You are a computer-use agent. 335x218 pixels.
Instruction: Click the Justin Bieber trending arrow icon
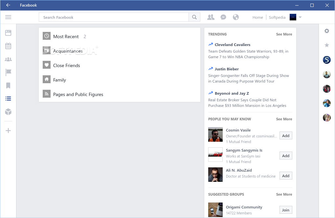pos(211,69)
